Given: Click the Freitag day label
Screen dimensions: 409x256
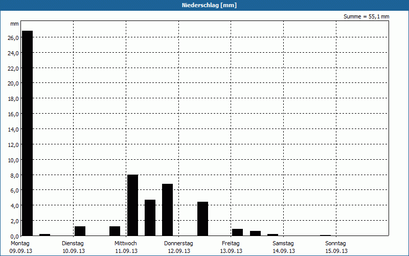Looking at the screenshot, I should (231, 243).
